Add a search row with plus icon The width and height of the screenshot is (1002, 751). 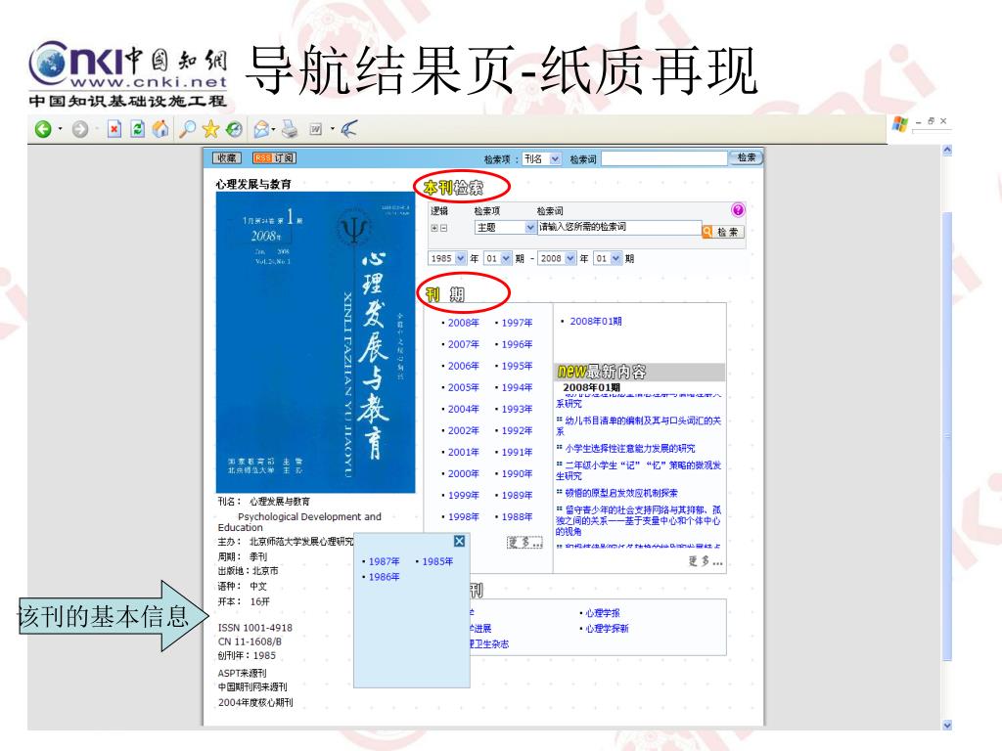point(434,228)
